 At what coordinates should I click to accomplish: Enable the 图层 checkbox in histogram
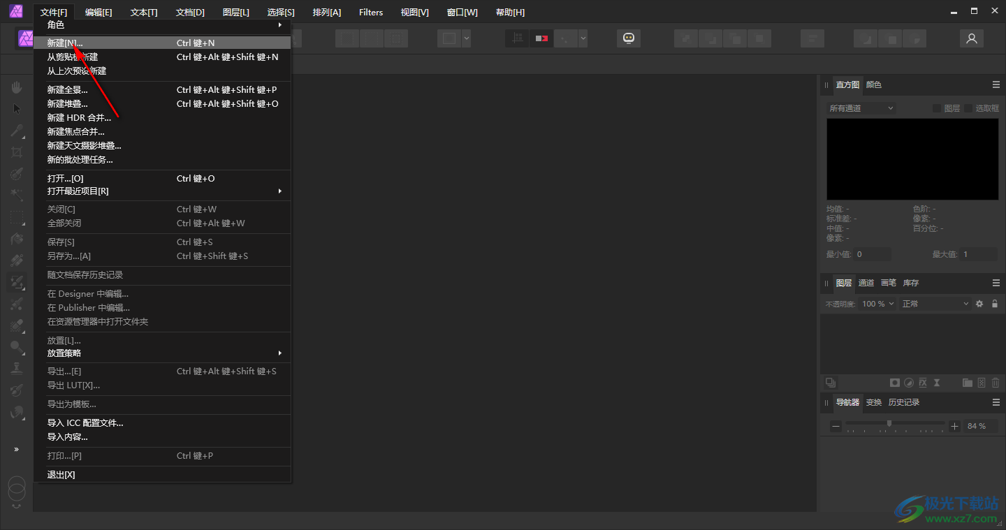click(x=937, y=108)
